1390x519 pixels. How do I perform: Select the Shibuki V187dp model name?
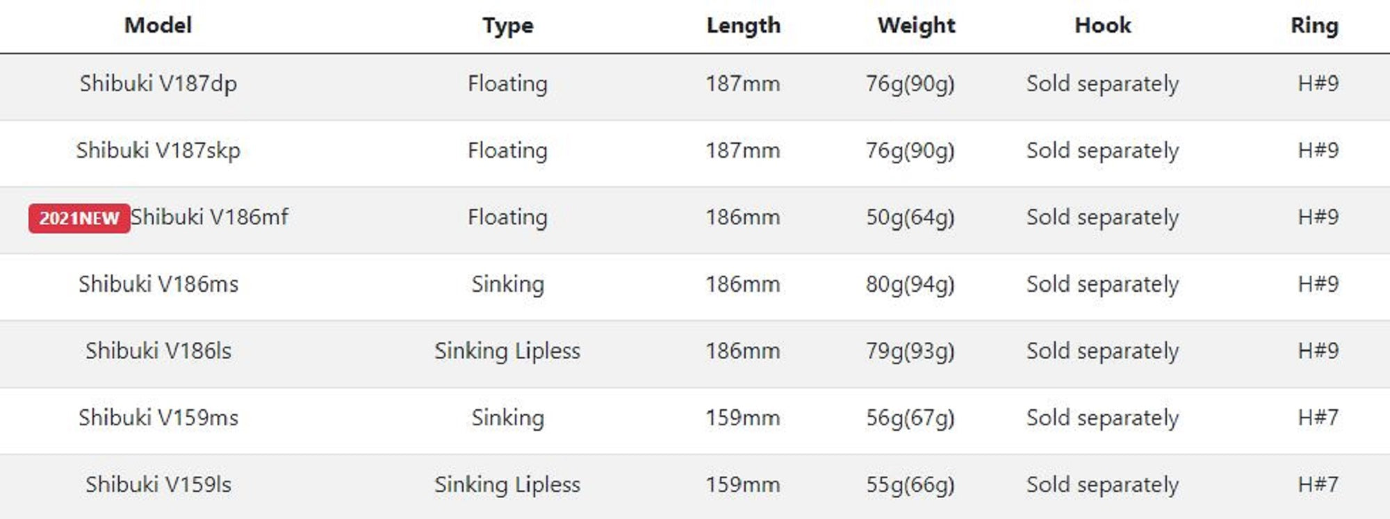point(158,84)
